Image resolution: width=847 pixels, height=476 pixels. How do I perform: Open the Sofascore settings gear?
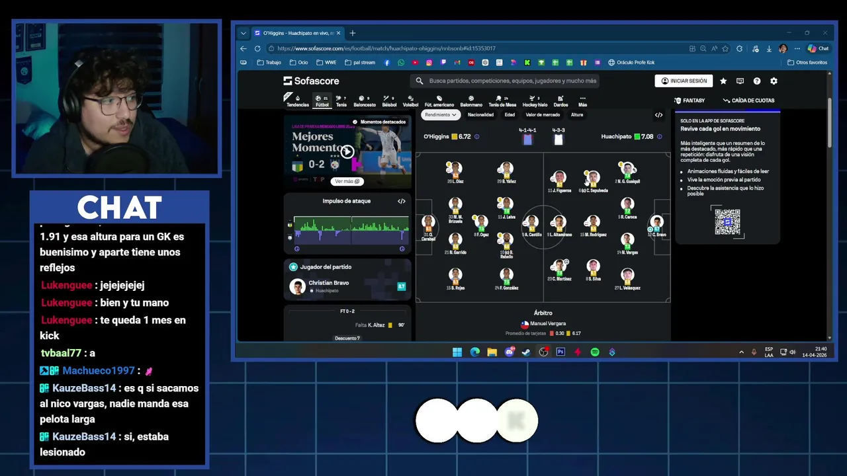[774, 81]
